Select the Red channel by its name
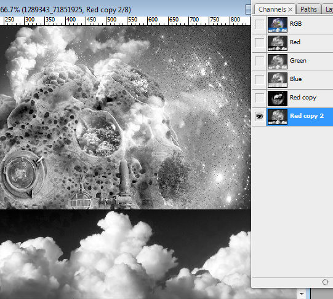The height and width of the screenshot is (299, 333). click(x=295, y=42)
